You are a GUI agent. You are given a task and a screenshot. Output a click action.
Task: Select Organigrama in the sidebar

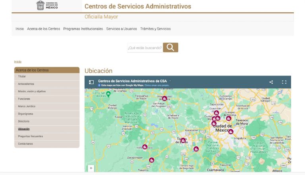point(47,114)
